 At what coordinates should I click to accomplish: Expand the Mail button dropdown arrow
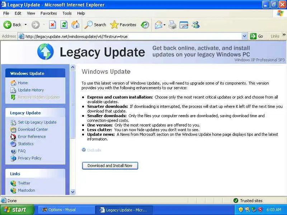164,25
